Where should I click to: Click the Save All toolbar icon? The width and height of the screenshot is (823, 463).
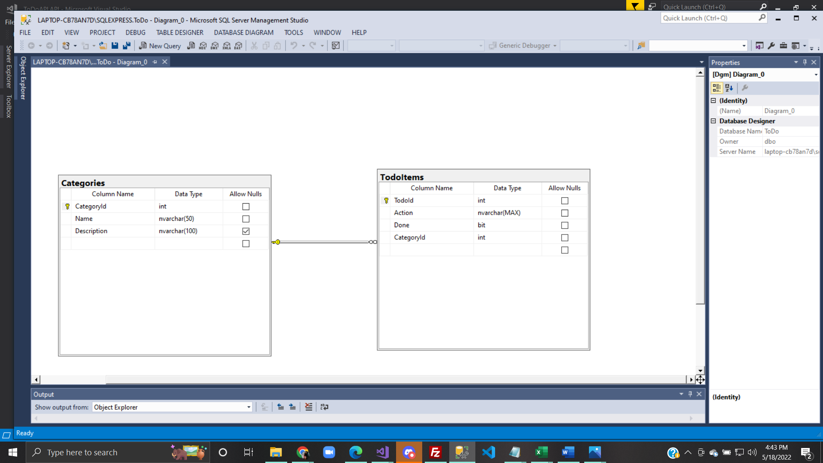tap(126, 45)
